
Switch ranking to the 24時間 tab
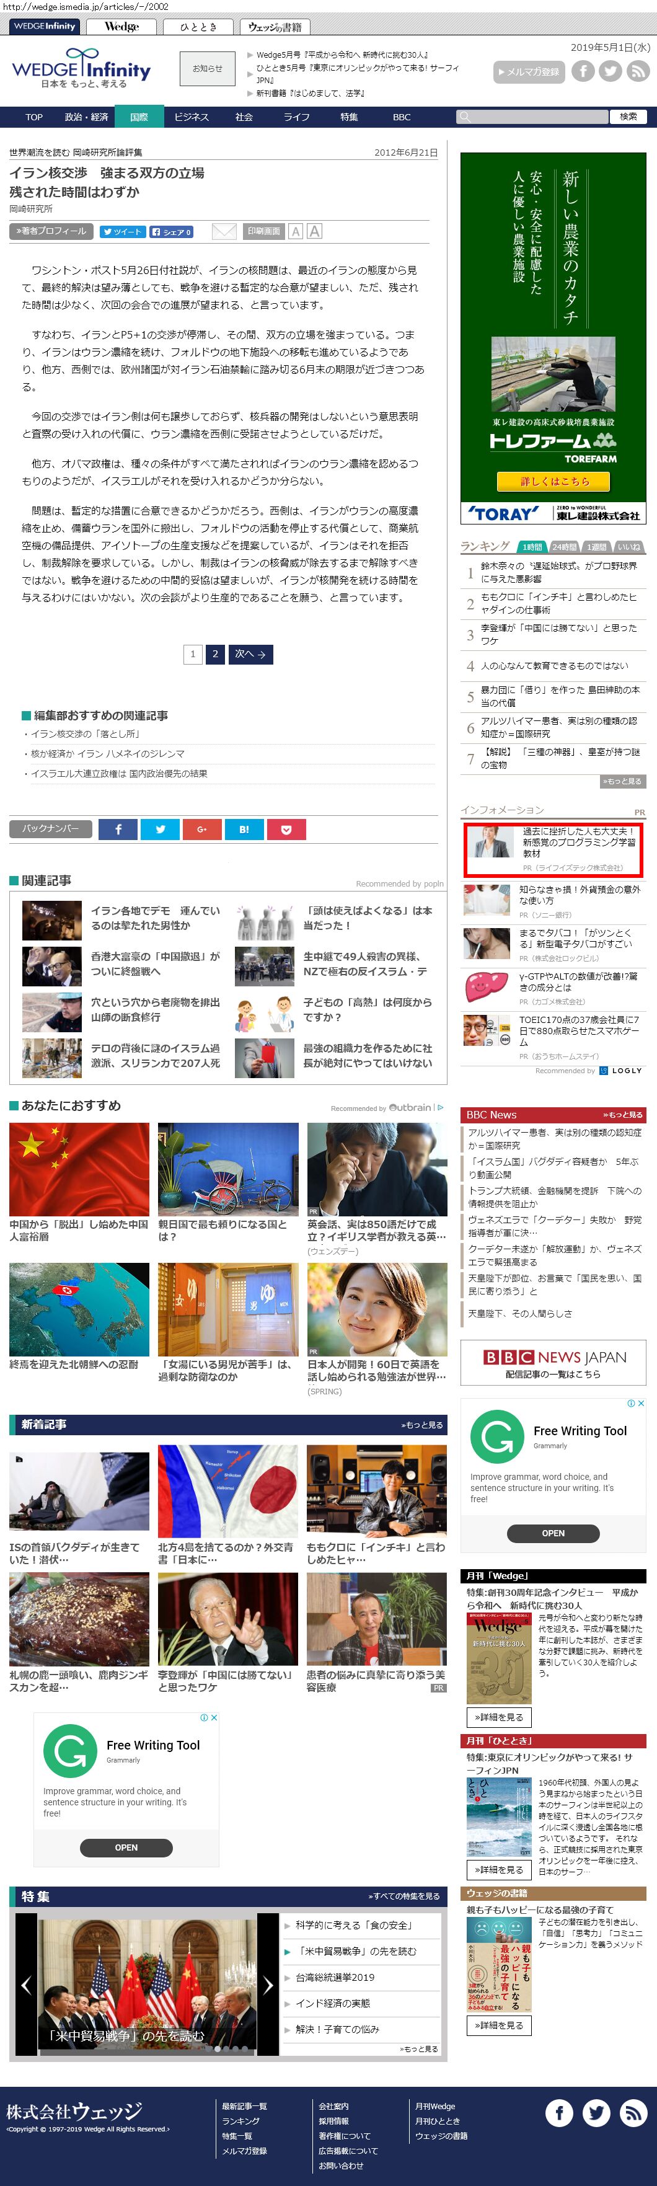point(563,547)
